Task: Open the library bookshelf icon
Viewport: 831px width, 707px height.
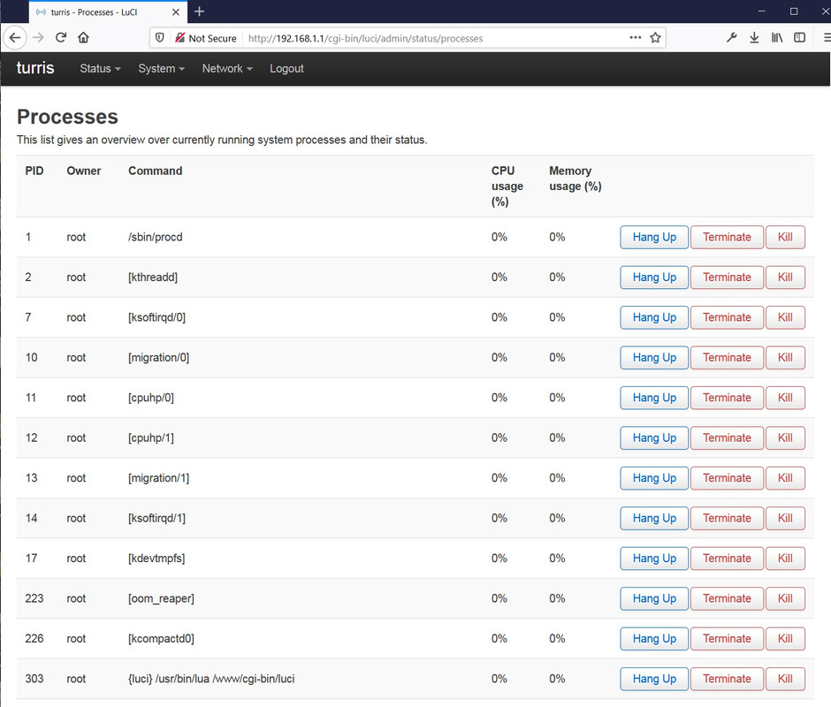Action: tap(777, 38)
